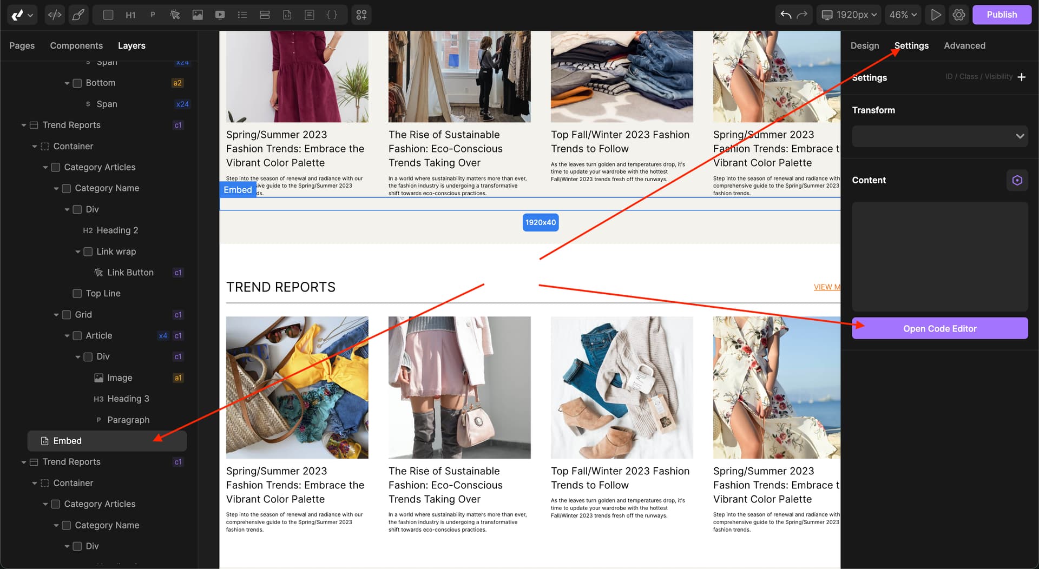Add ID, class or visibility with plus icon
The height and width of the screenshot is (569, 1039).
tap(1021, 77)
